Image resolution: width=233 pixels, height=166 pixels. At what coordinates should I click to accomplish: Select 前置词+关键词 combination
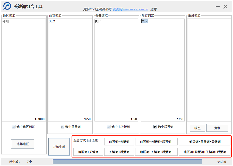[x=119, y=142]
